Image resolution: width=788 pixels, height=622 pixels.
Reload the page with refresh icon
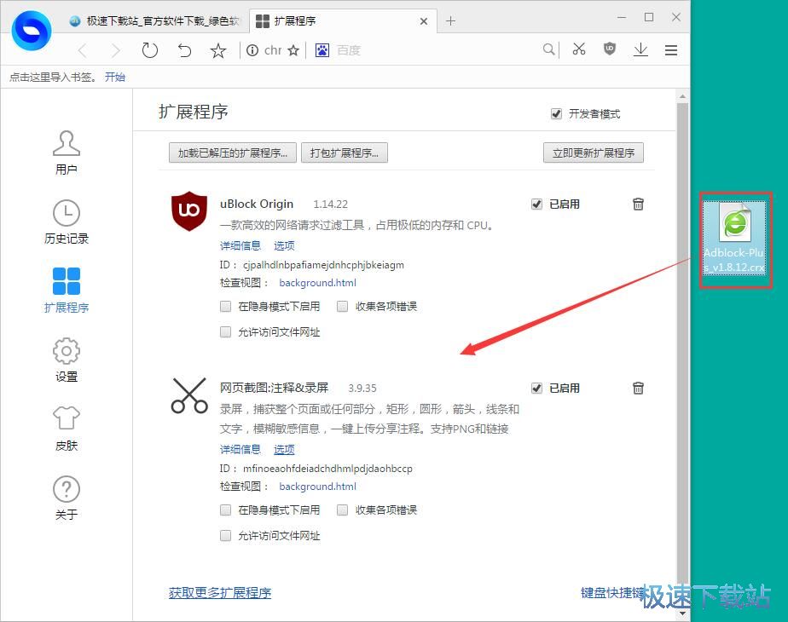(150, 50)
